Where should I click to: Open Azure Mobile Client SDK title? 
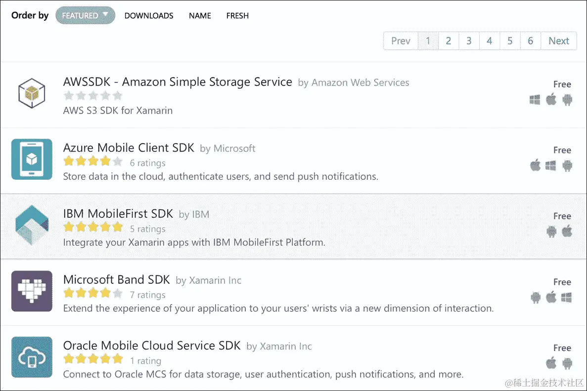tap(129, 148)
